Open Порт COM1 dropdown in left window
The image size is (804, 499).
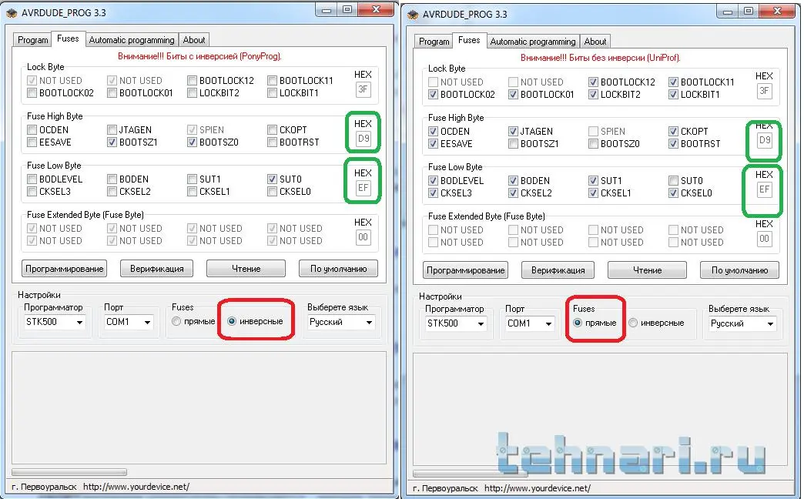(x=128, y=322)
